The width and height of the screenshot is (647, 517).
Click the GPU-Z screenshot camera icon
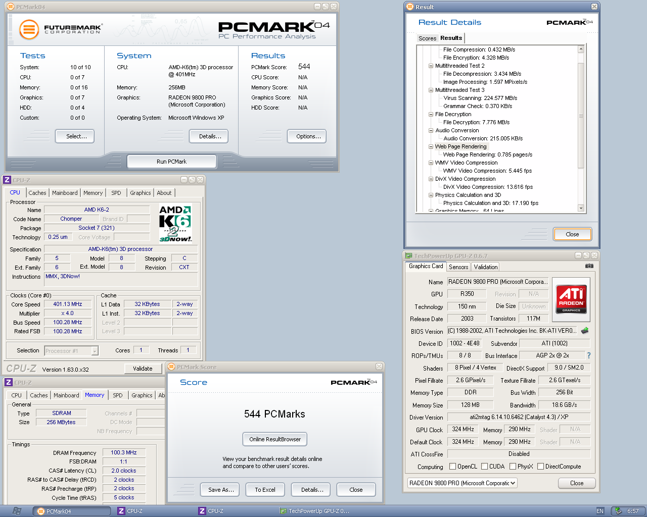(x=589, y=266)
